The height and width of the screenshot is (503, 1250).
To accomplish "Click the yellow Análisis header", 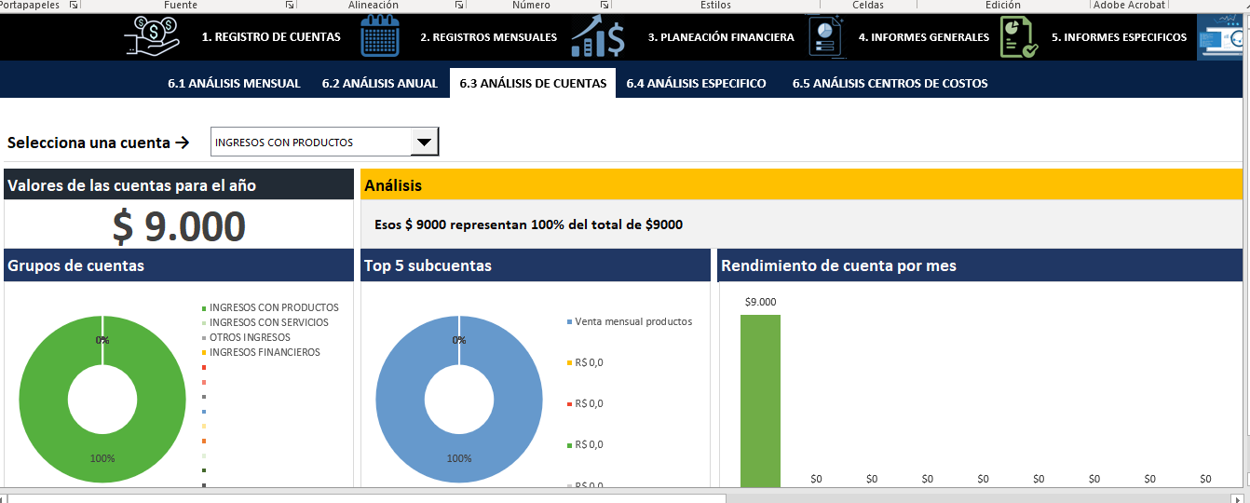I will [801, 184].
